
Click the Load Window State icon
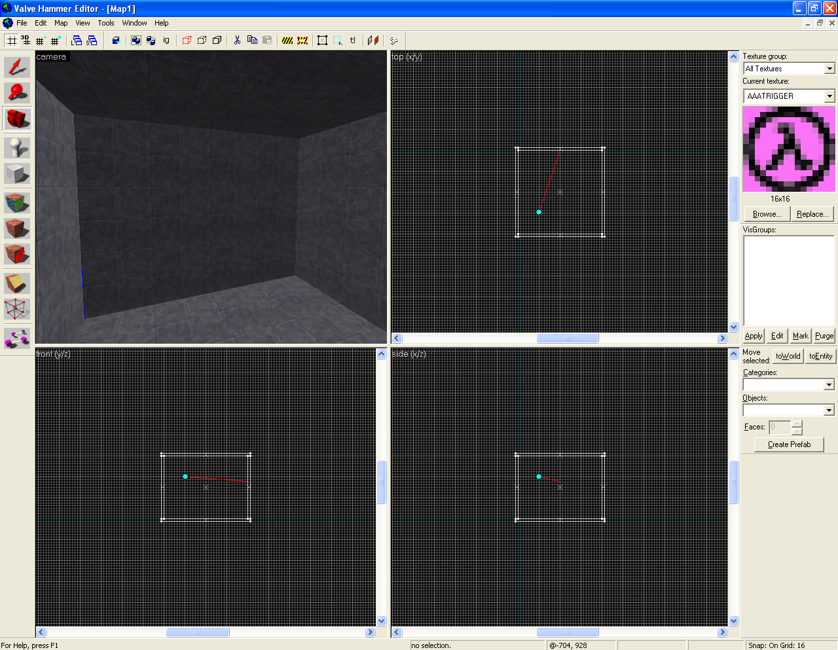click(x=77, y=41)
